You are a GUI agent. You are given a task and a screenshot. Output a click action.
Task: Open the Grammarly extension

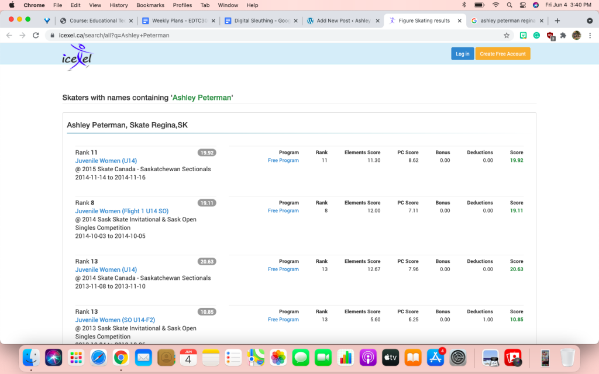point(537,36)
